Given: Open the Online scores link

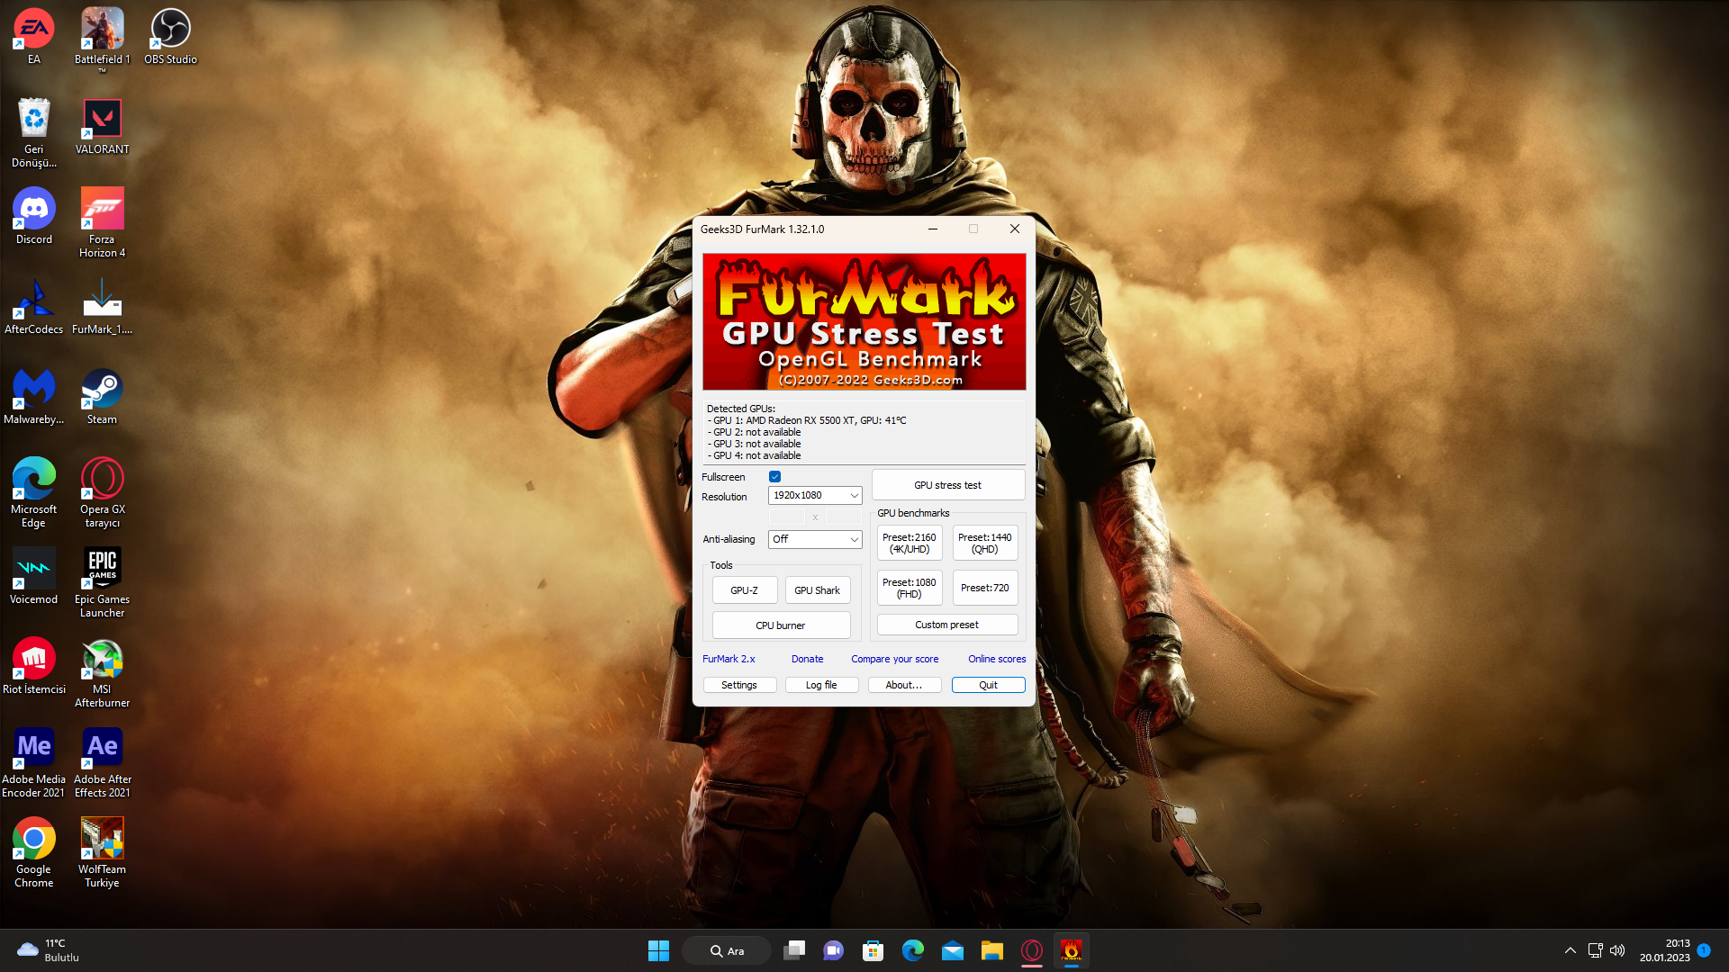Looking at the screenshot, I should coord(996,659).
